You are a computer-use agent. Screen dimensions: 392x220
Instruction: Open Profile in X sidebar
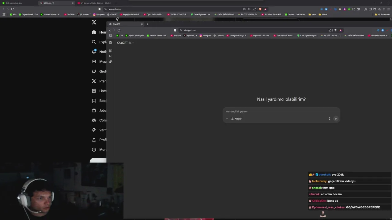(x=99, y=140)
